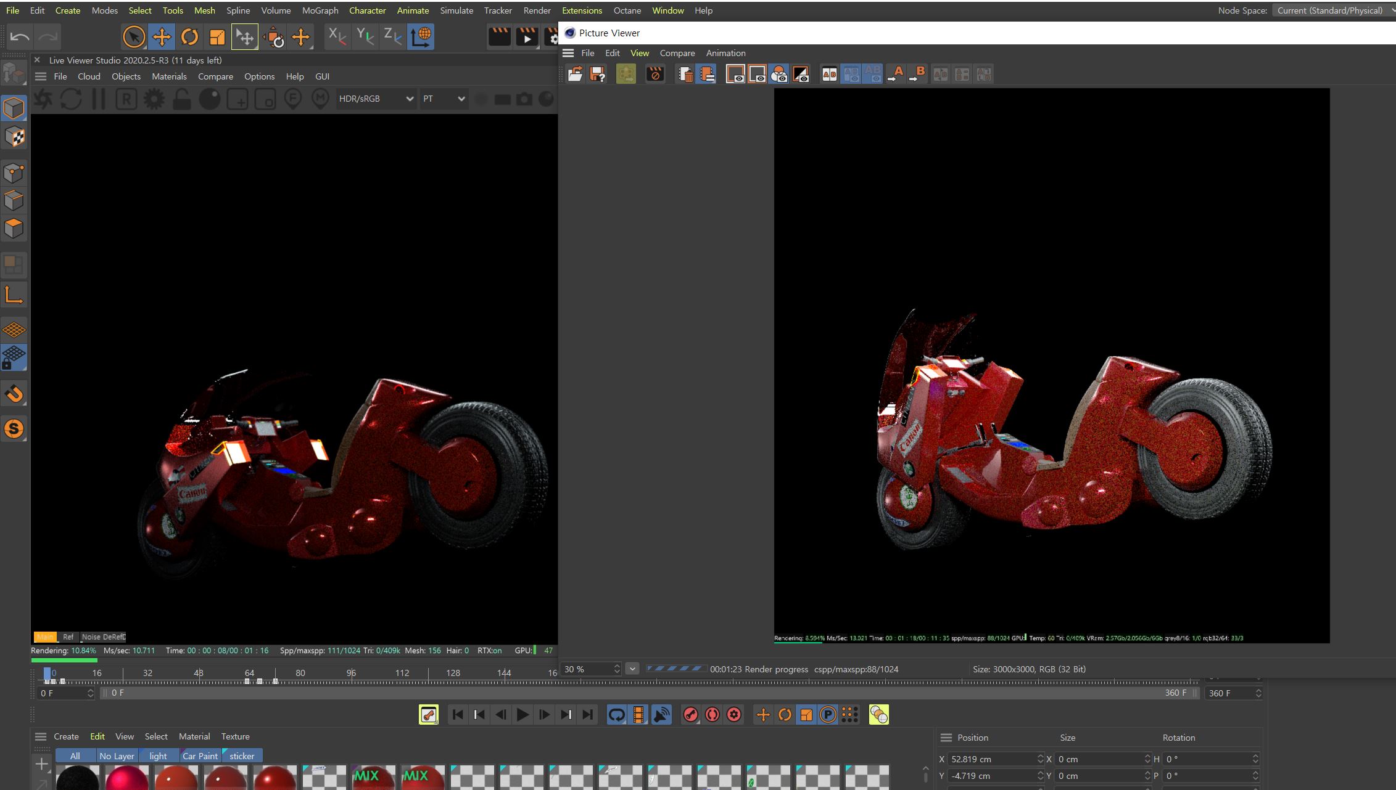Click the Render View clapperboard icon
1396x790 pixels.
[x=499, y=37]
